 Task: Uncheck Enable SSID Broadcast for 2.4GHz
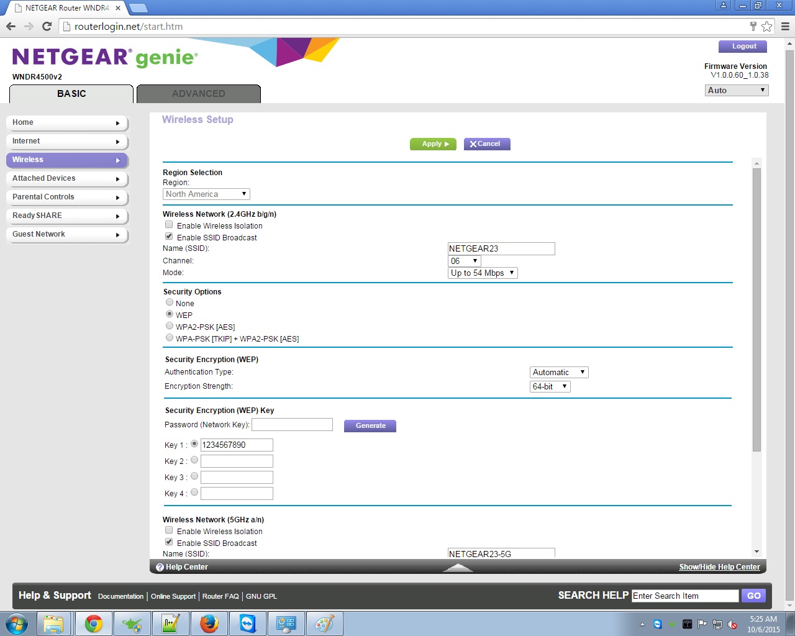pyautogui.click(x=169, y=237)
